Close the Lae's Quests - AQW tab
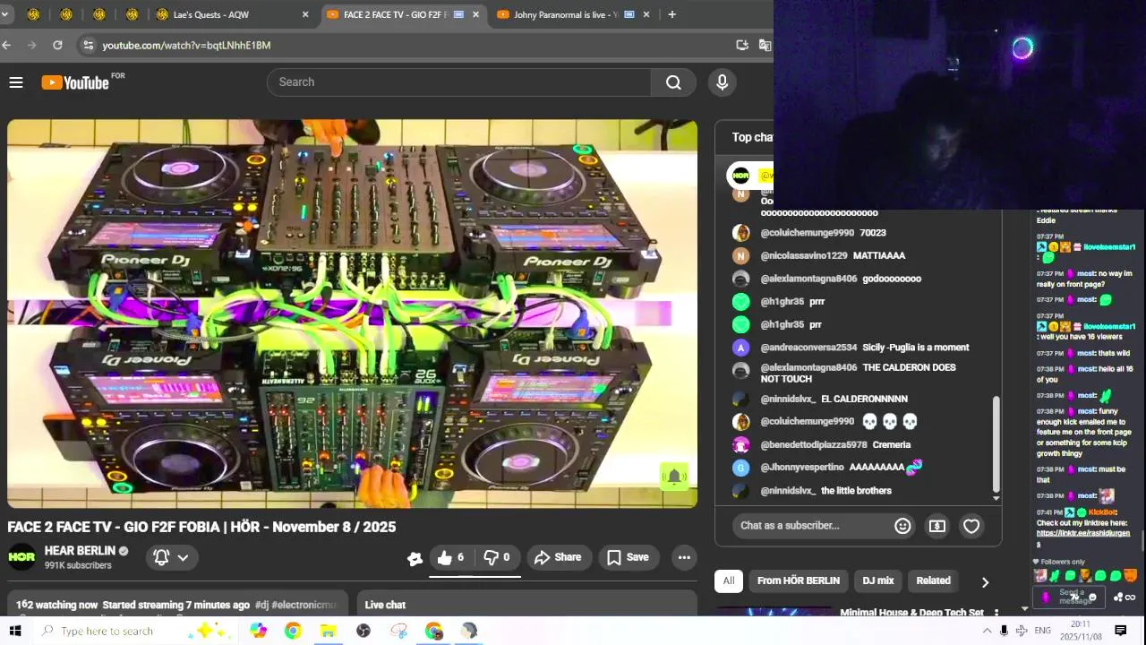 click(x=305, y=14)
